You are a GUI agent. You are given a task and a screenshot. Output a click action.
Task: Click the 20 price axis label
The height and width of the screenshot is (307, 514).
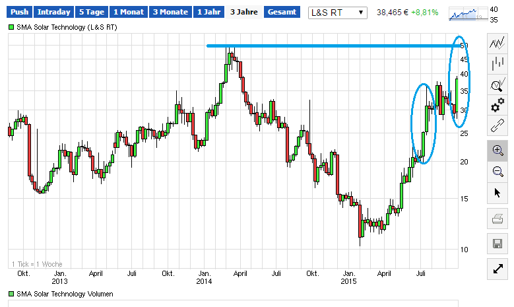464,162
